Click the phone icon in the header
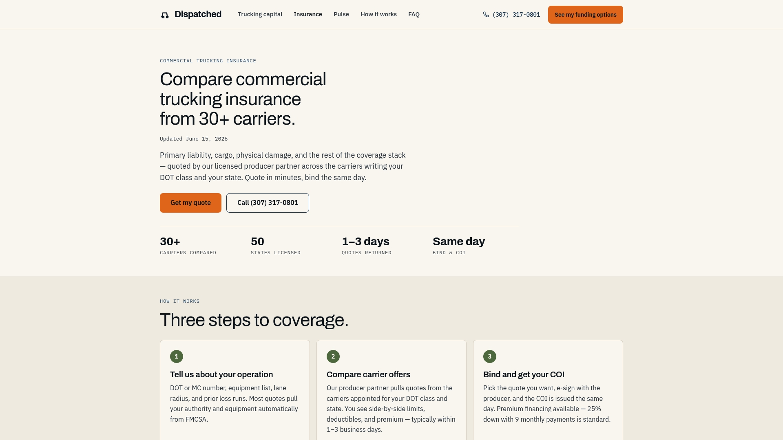This screenshot has height=440, width=783. 486,15
